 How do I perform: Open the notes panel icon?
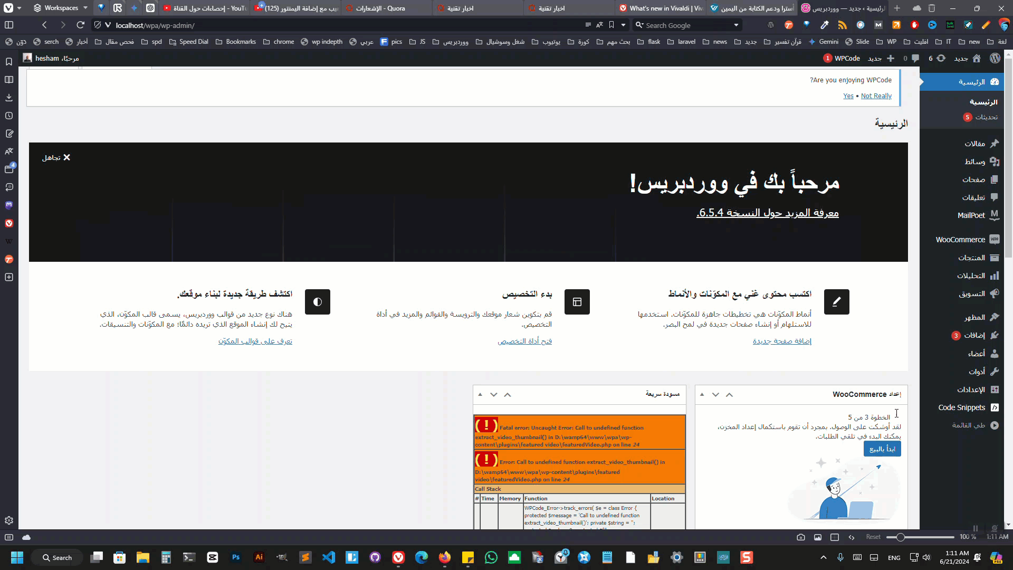click(x=9, y=134)
